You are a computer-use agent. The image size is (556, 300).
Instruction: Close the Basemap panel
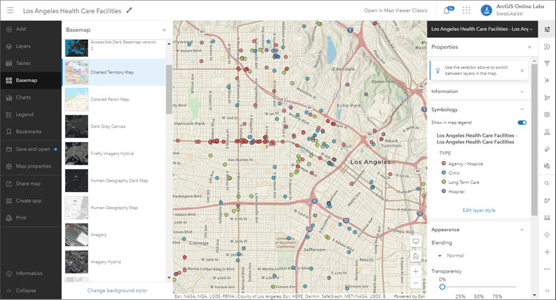coord(164,30)
